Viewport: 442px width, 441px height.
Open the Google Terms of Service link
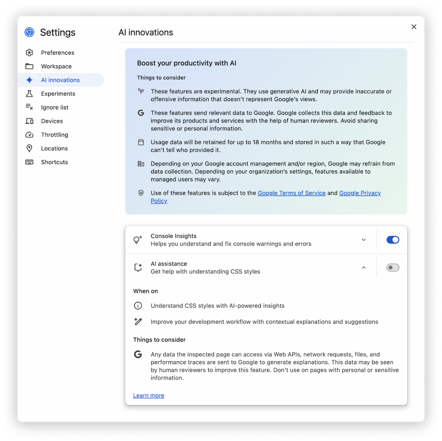(x=291, y=193)
